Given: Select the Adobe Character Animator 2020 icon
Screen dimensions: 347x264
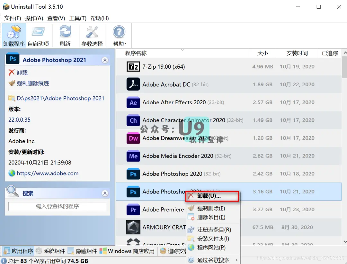Looking at the screenshot, I should 133,120.
